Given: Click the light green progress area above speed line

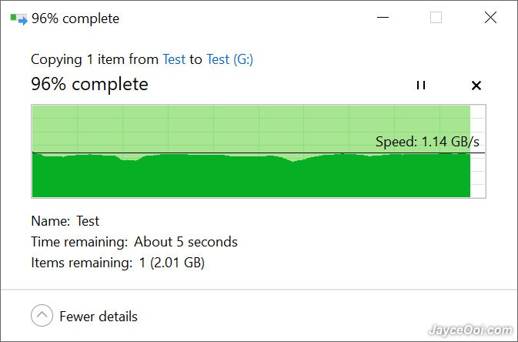Looking at the screenshot, I should (x=251, y=129).
